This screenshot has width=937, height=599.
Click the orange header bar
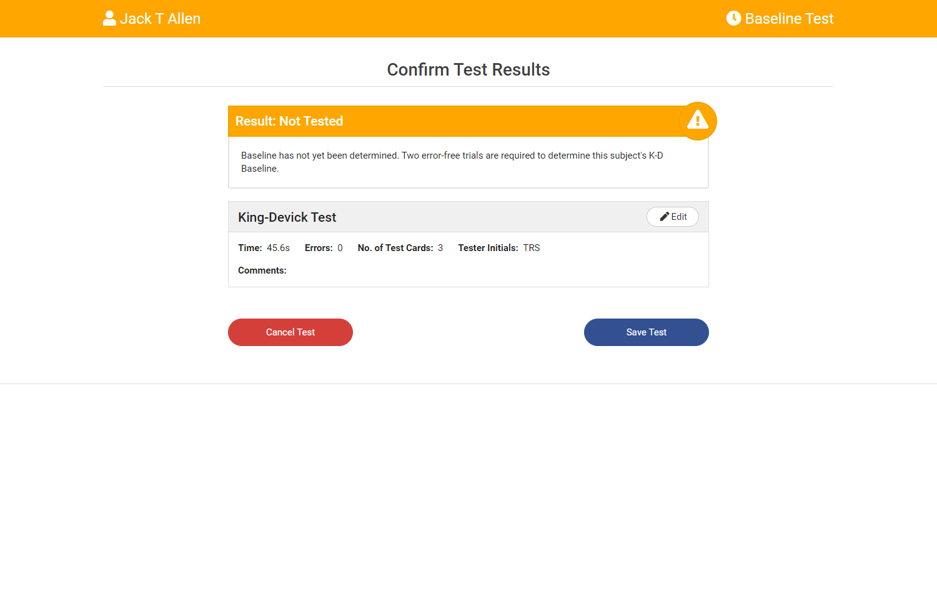click(468, 18)
